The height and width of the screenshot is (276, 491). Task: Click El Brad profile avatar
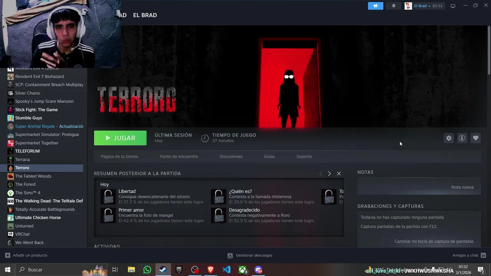tap(408, 6)
